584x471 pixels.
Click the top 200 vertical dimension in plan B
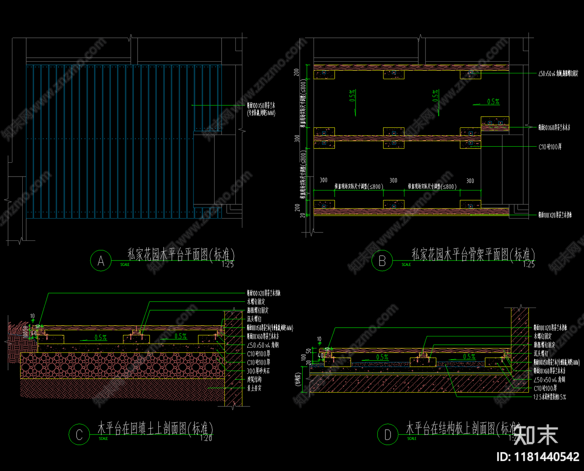pos(296,72)
